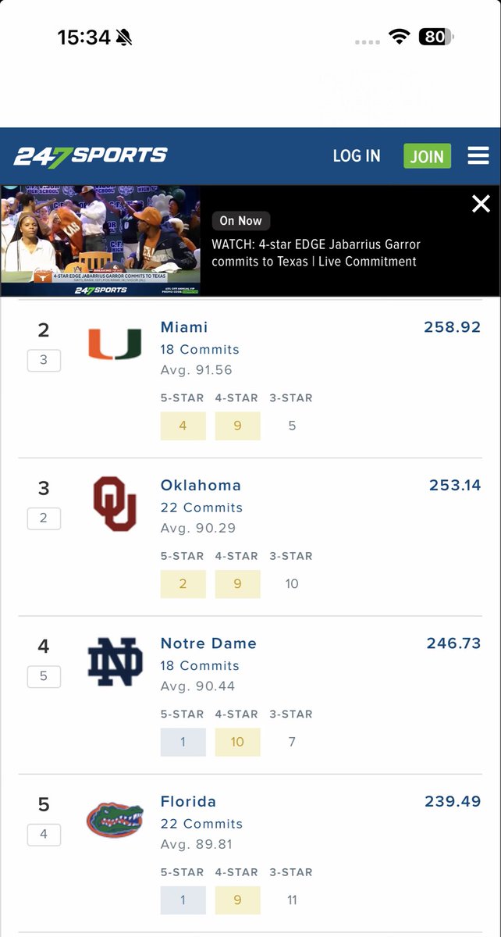Open the hamburger menu
The image size is (501, 937).
478,156
